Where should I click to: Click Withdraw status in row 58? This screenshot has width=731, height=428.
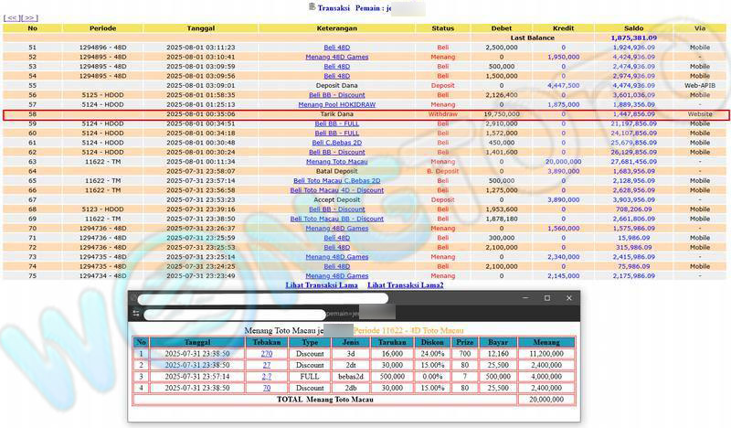click(443, 114)
